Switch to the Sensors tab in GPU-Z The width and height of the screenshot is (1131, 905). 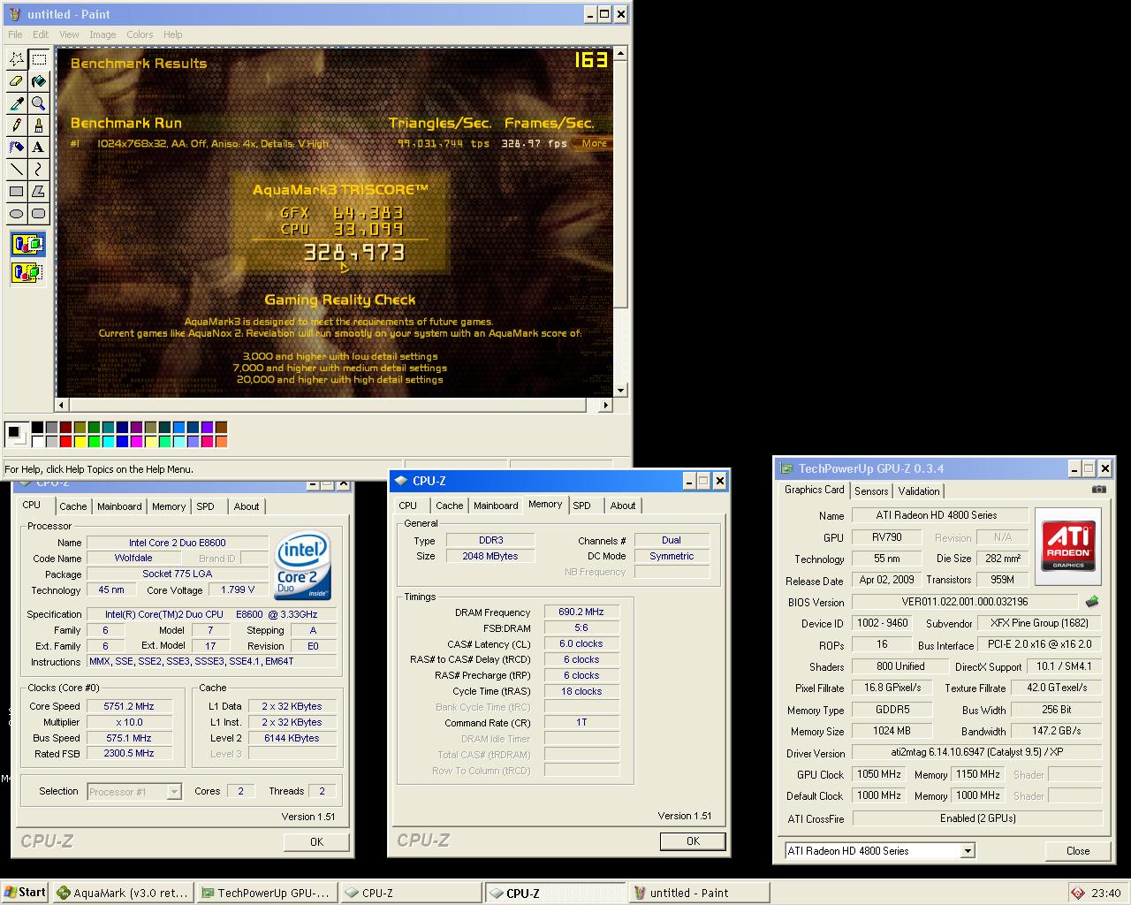(x=871, y=491)
